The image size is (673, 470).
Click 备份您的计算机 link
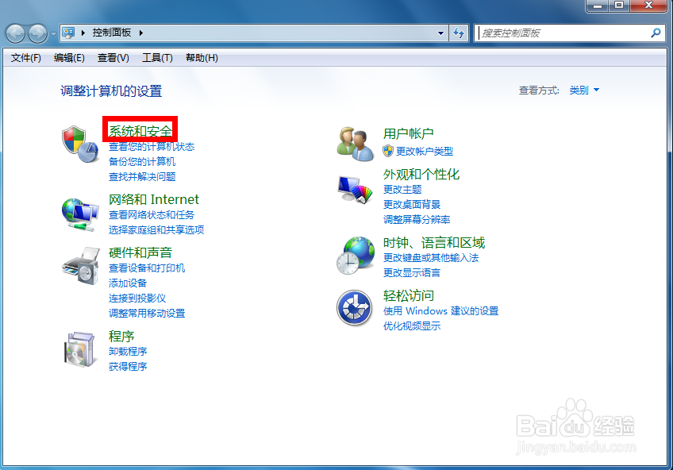pos(142,162)
